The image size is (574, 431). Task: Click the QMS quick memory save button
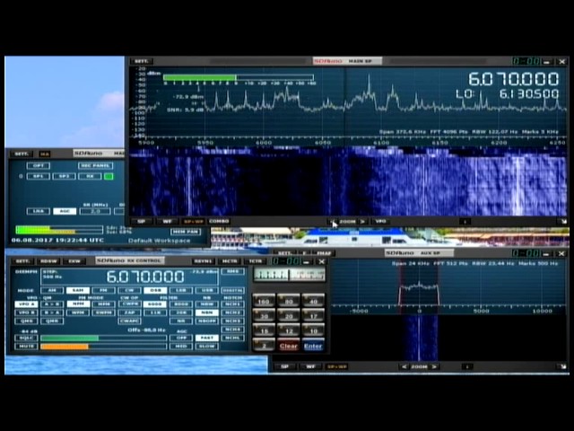tap(26, 321)
